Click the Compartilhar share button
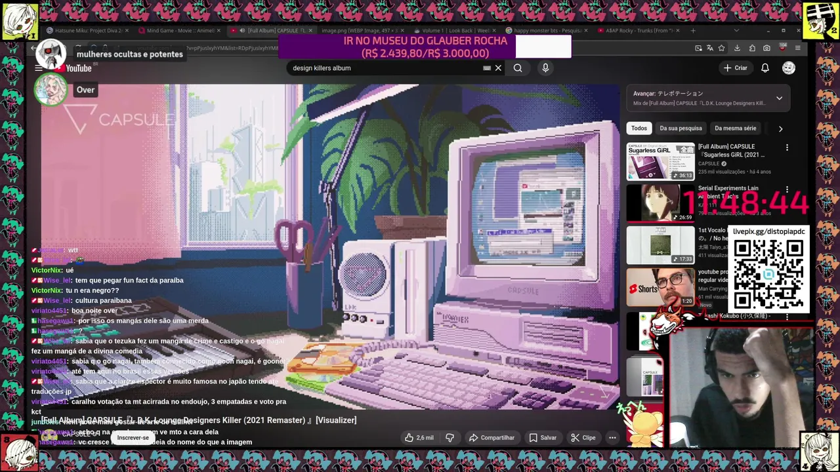The height and width of the screenshot is (472, 840). [492, 438]
